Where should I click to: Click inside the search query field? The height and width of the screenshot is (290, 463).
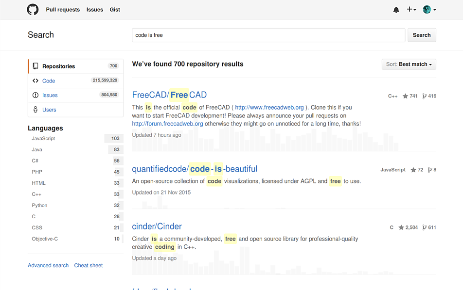coord(267,35)
